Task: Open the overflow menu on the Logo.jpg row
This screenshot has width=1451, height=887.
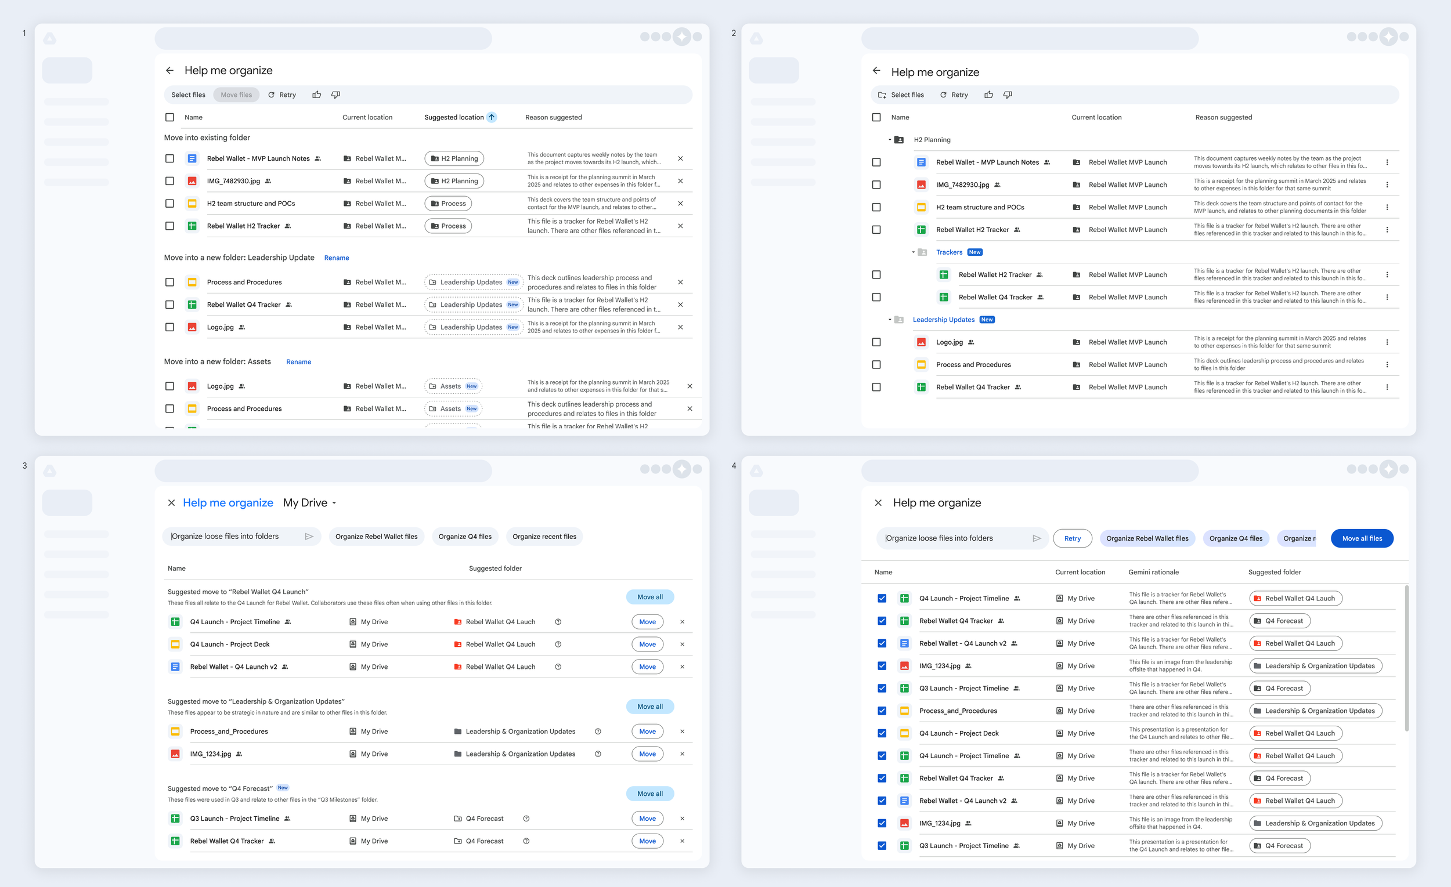Action: tap(1387, 341)
